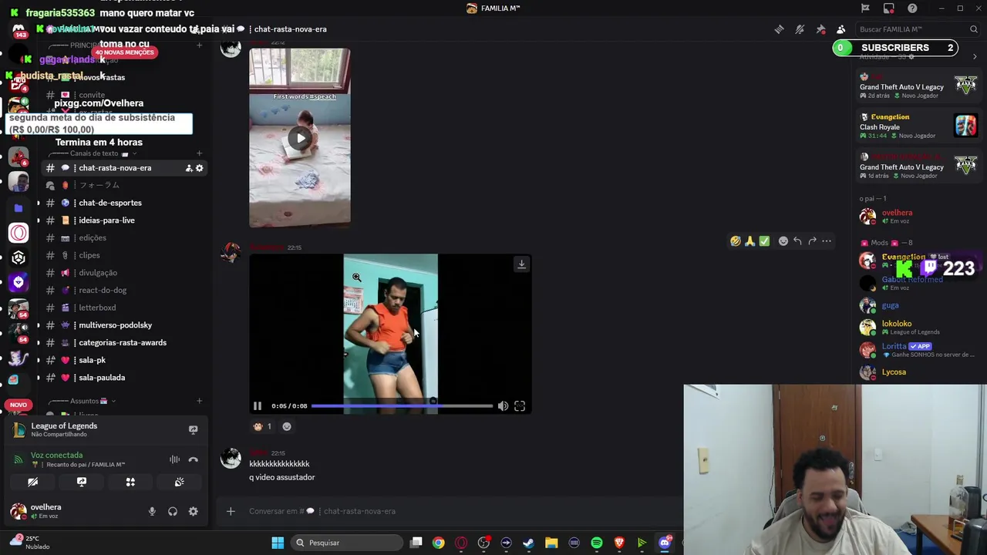Open more message options ellipsis
Viewport: 987px width, 555px height.
pos(827,241)
